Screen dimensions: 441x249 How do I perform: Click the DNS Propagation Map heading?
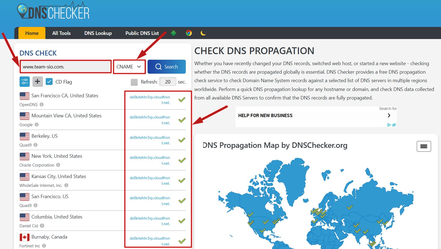tap(275, 145)
